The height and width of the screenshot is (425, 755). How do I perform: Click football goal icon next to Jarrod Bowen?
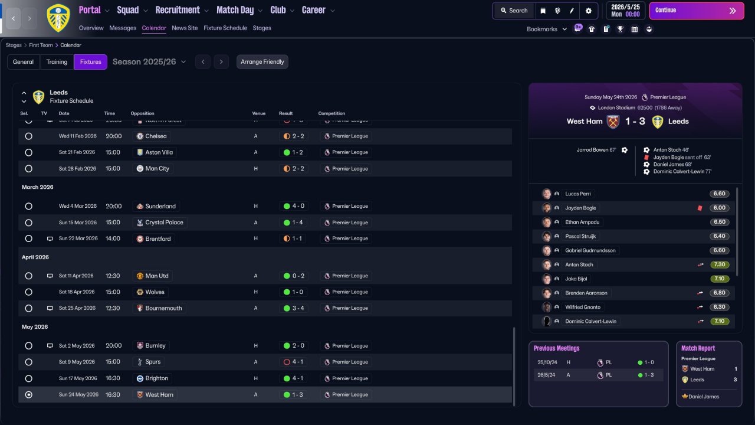(x=624, y=150)
